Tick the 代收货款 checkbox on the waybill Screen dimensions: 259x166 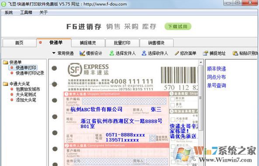[x=173, y=120]
